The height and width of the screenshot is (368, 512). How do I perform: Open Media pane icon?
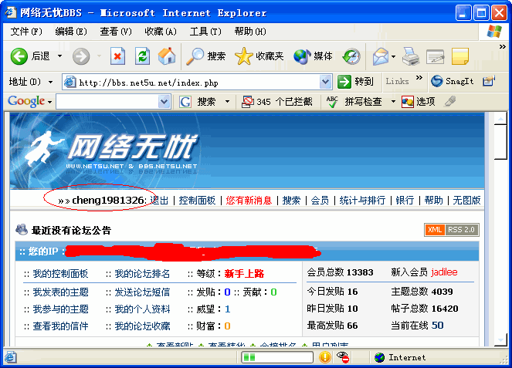tap(302, 56)
